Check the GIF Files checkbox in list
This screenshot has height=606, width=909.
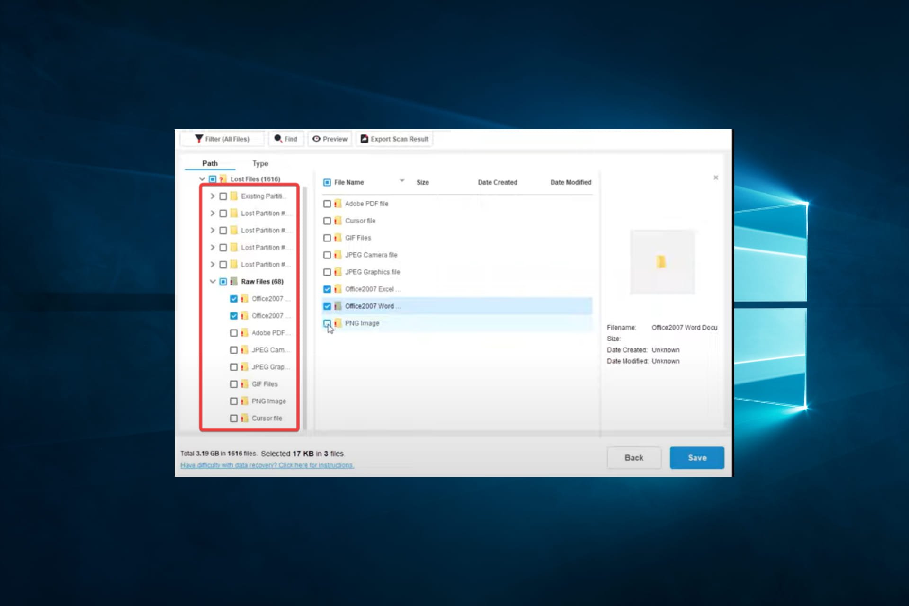coord(327,238)
